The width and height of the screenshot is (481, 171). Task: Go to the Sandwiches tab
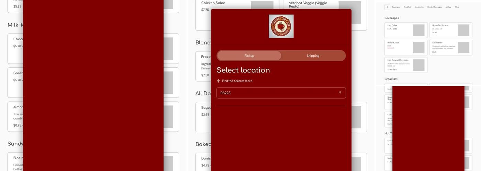click(419, 7)
